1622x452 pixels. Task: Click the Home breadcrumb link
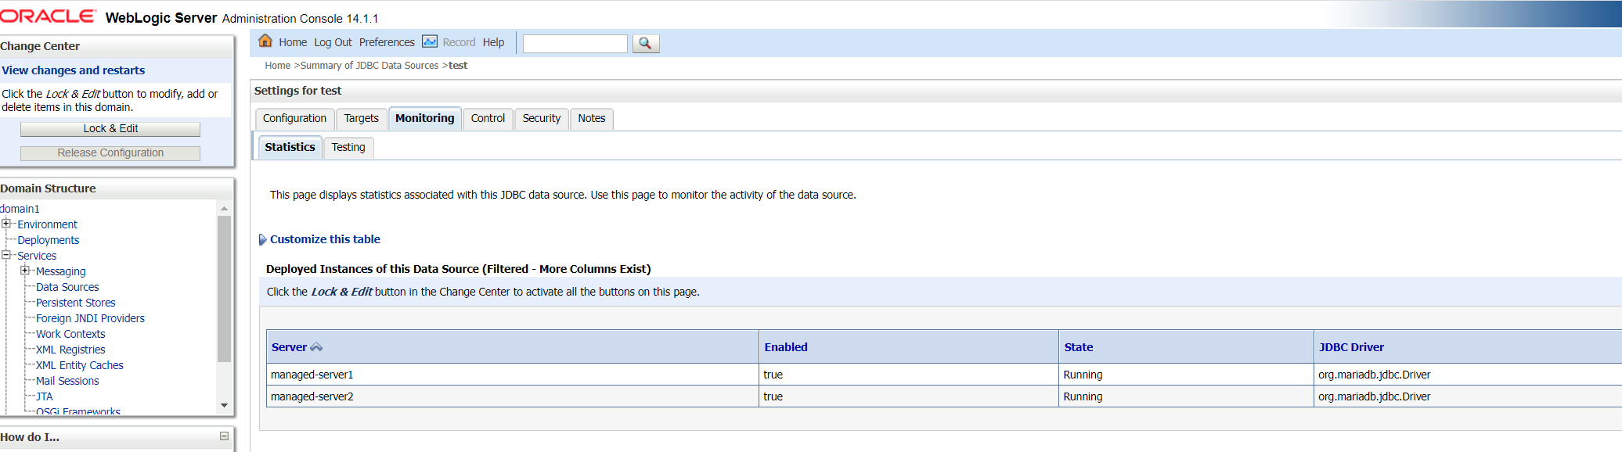pyautogui.click(x=277, y=66)
